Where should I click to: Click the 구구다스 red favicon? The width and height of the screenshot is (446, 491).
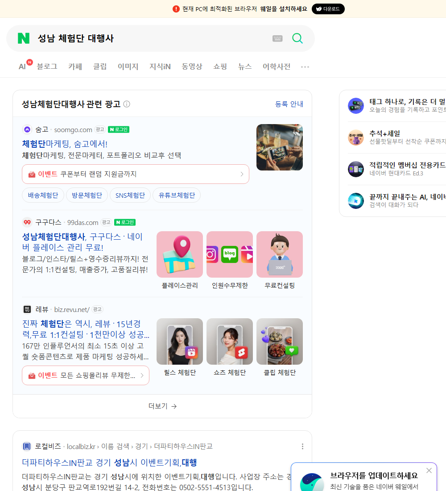27,222
